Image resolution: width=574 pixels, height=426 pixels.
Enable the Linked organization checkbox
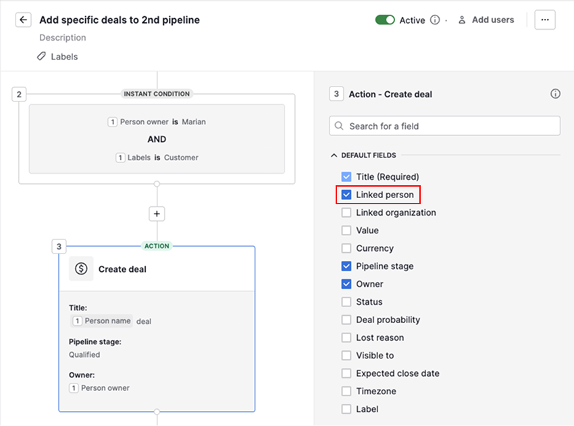tap(346, 212)
